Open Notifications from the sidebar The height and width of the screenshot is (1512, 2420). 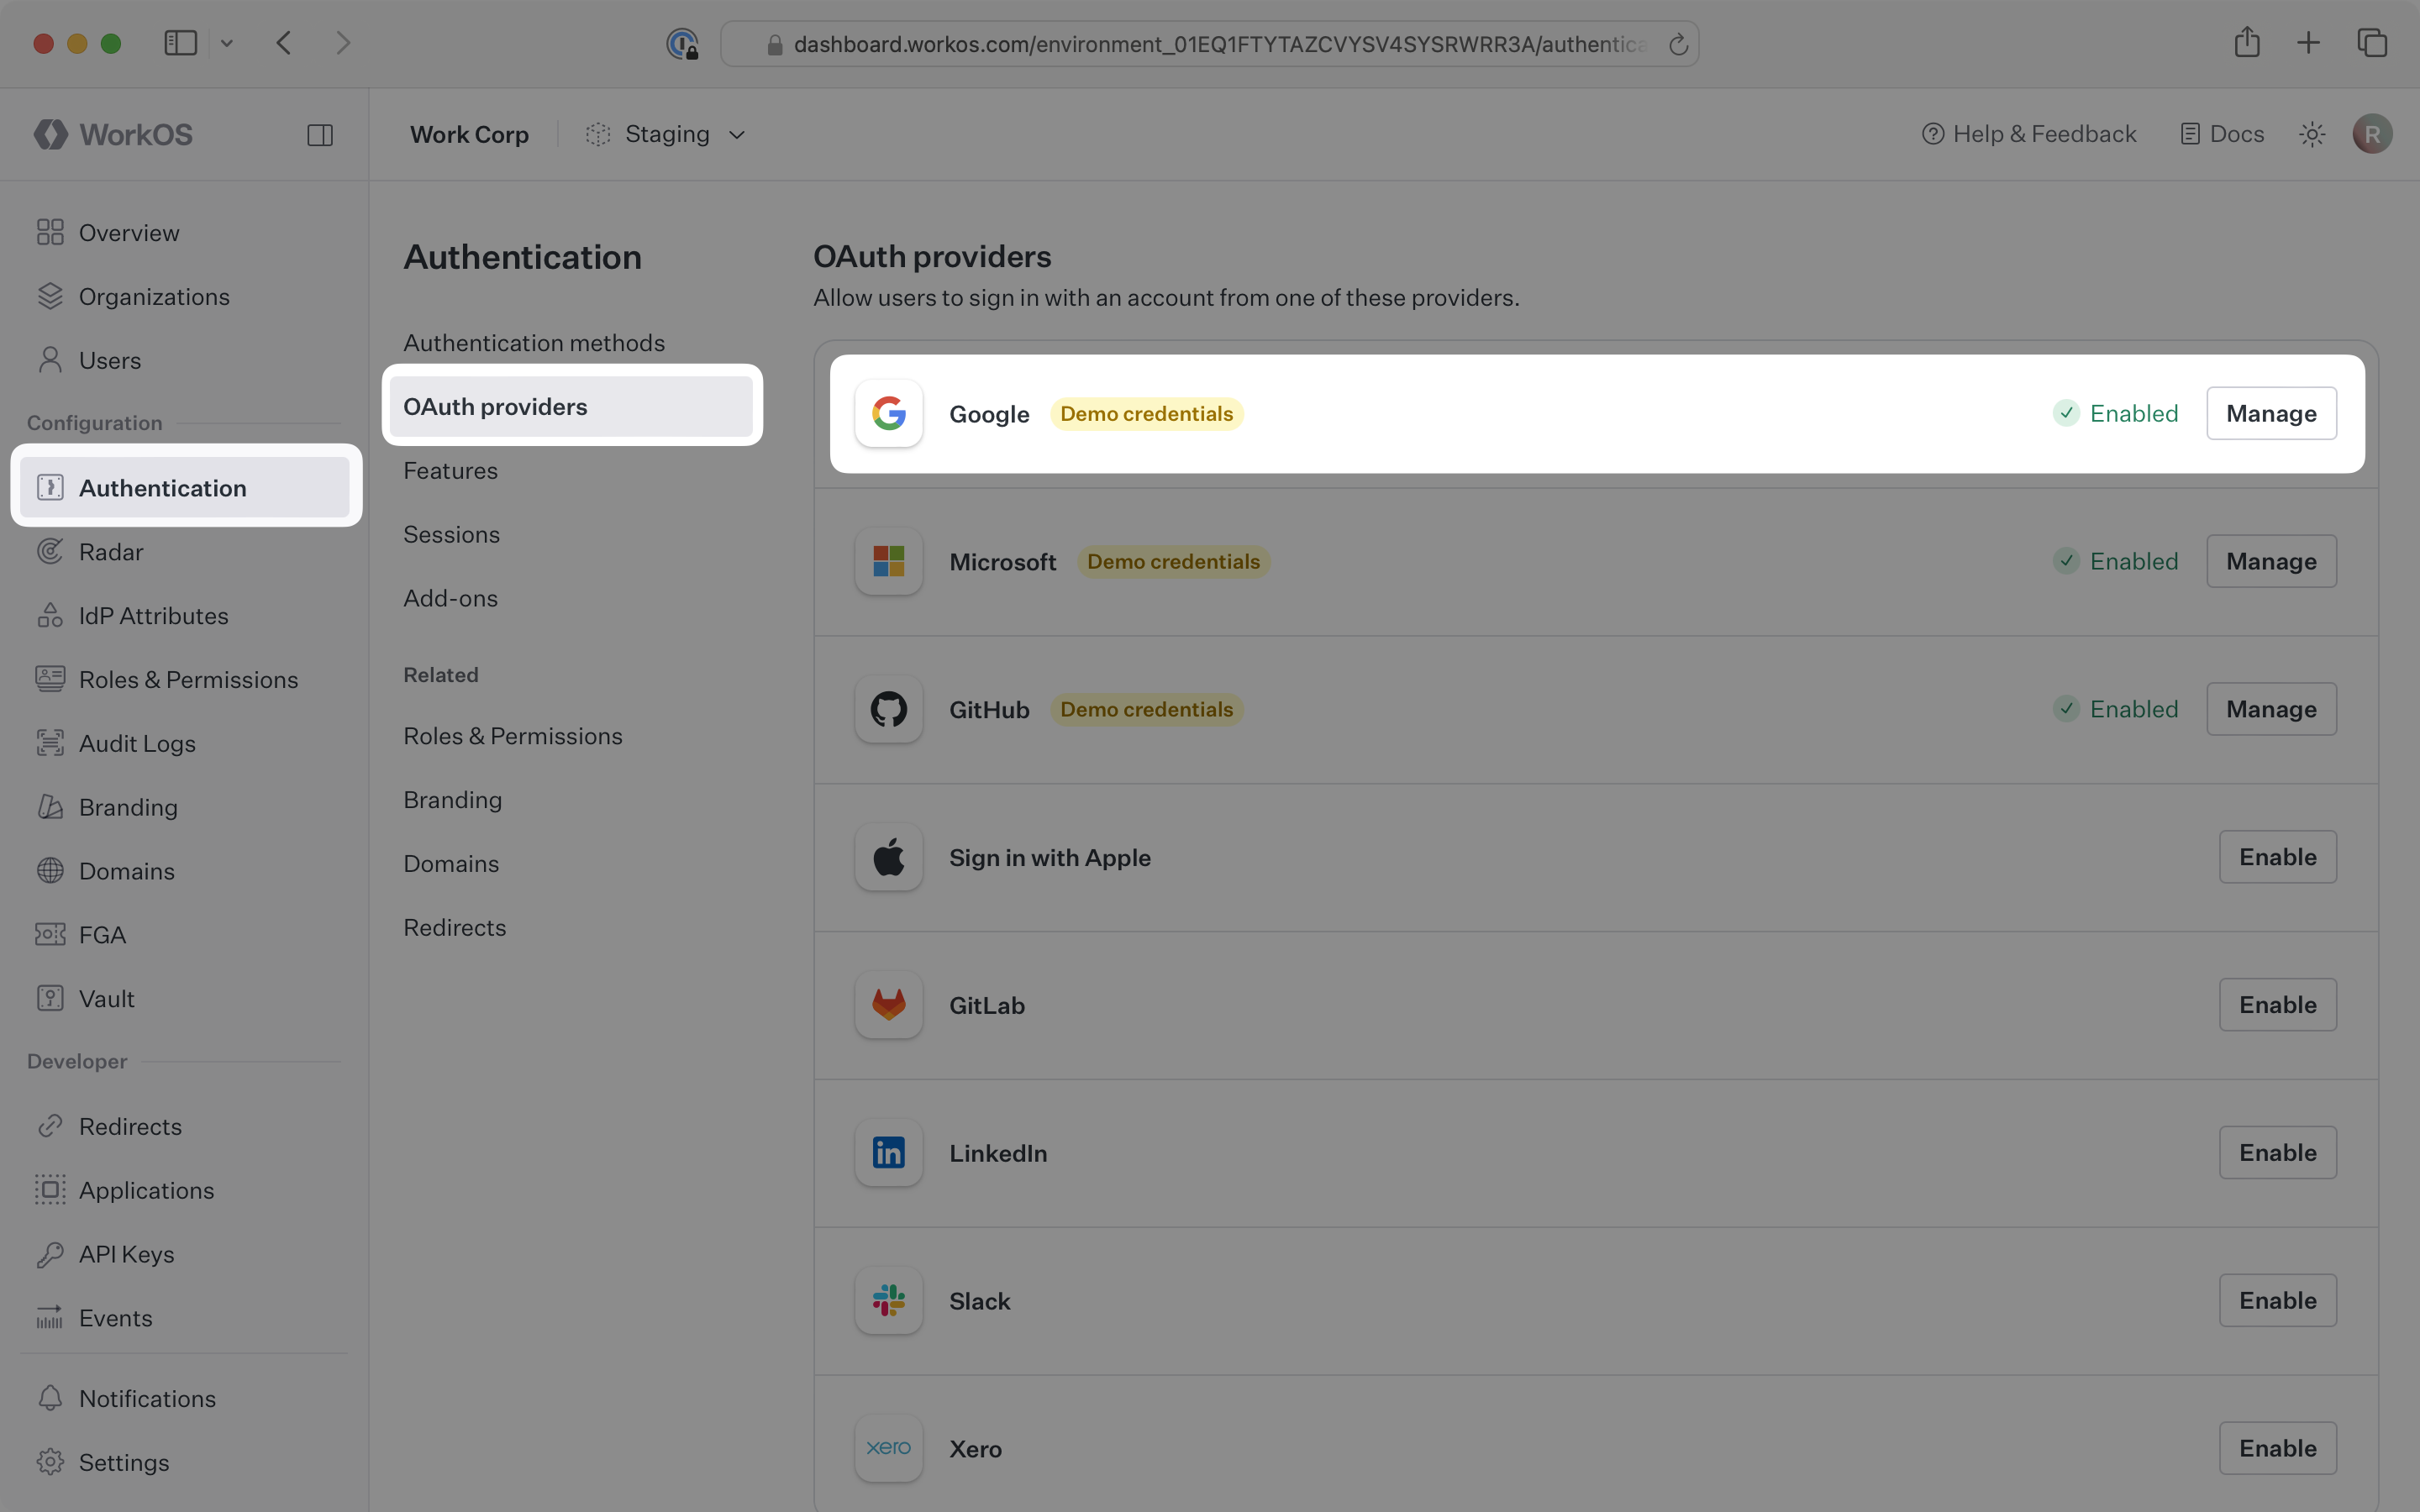(146, 1398)
